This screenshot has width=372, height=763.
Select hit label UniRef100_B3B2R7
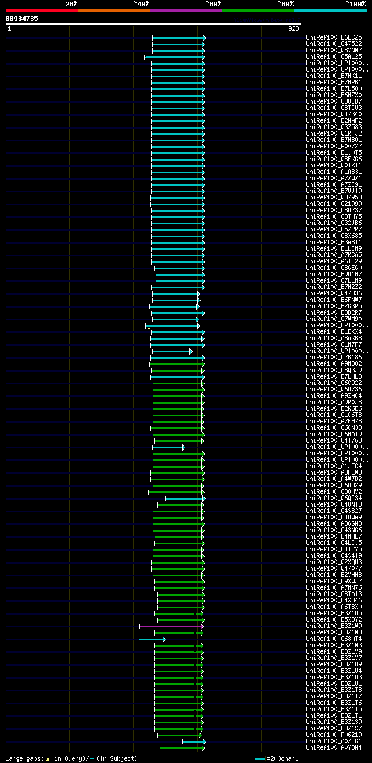pyautogui.click(x=335, y=312)
